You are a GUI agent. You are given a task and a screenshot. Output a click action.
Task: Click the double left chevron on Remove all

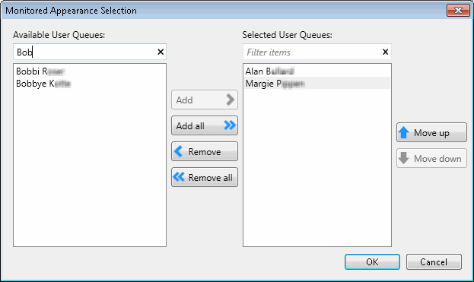[179, 177]
